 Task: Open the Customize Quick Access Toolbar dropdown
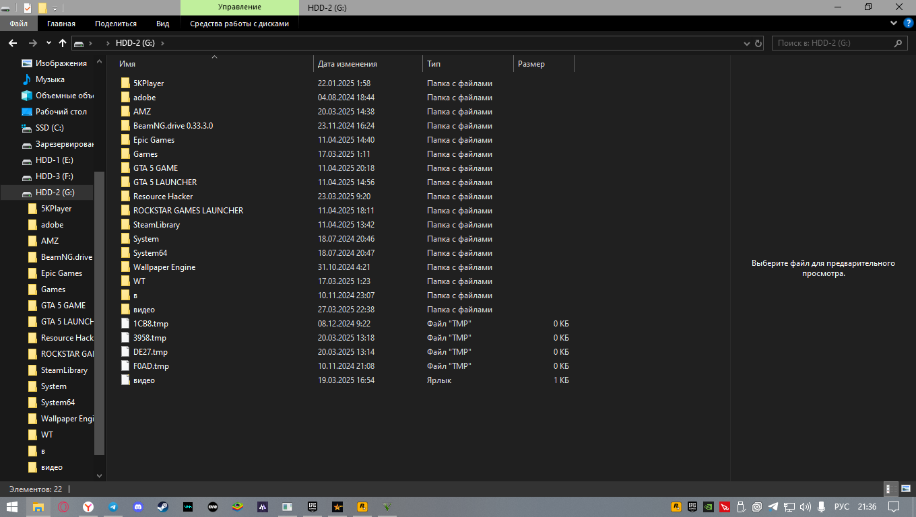pyautogui.click(x=55, y=8)
